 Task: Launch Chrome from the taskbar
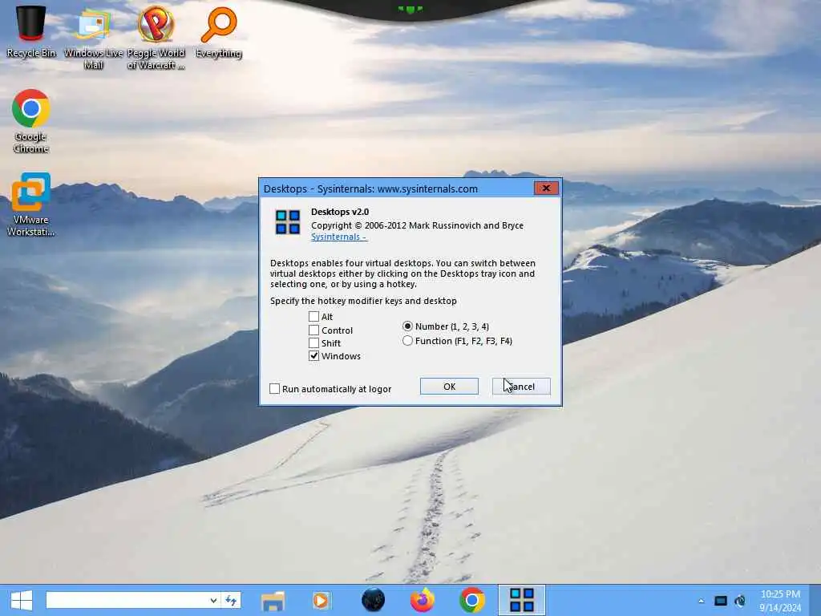point(471,600)
